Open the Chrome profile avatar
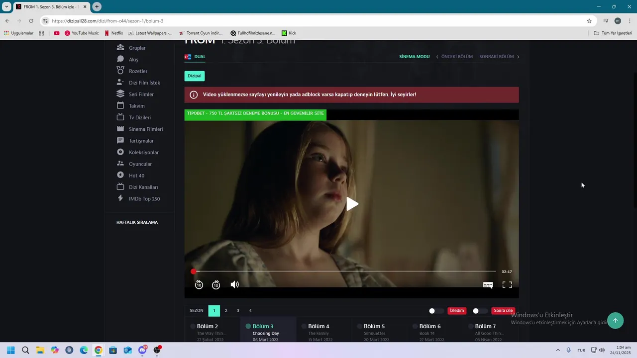Image resolution: width=637 pixels, height=358 pixels. pyautogui.click(x=618, y=21)
